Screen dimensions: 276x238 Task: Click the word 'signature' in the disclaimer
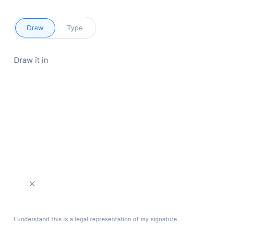click(164, 219)
